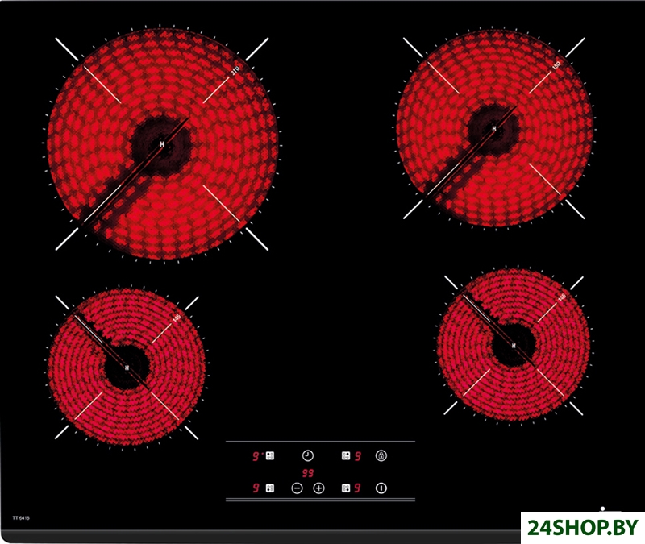Click the top-left zone power level display
This screenshot has height=544, width=645.
(x=256, y=455)
